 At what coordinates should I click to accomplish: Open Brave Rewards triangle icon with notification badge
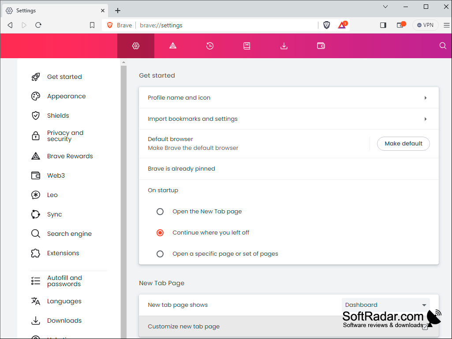point(342,25)
